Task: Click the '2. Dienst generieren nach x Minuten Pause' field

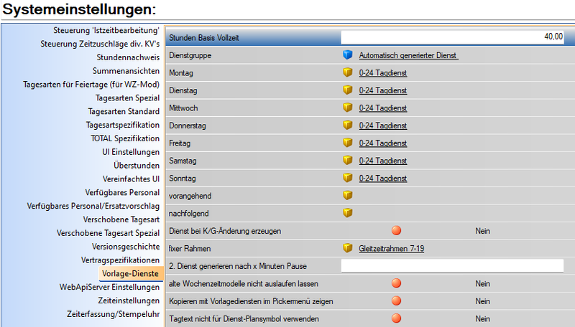Action: pyautogui.click(x=452, y=265)
